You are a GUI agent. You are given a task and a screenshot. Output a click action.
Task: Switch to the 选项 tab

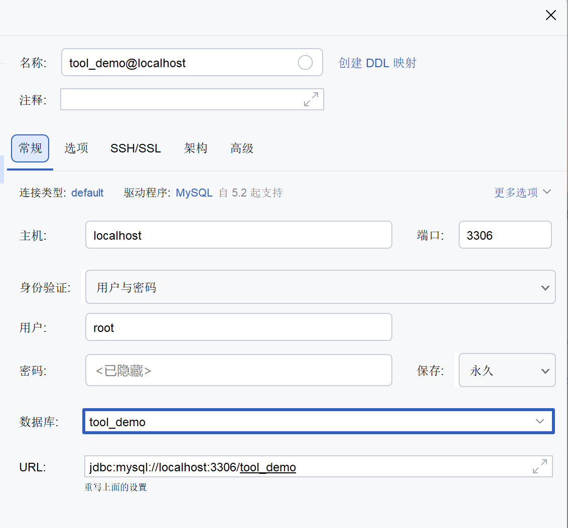[x=76, y=148]
